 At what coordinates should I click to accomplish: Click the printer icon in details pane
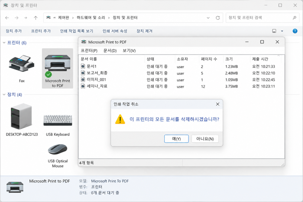pos(15,187)
